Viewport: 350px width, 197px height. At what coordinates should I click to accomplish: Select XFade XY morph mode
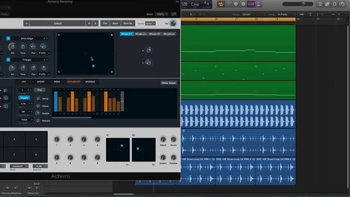(127, 34)
